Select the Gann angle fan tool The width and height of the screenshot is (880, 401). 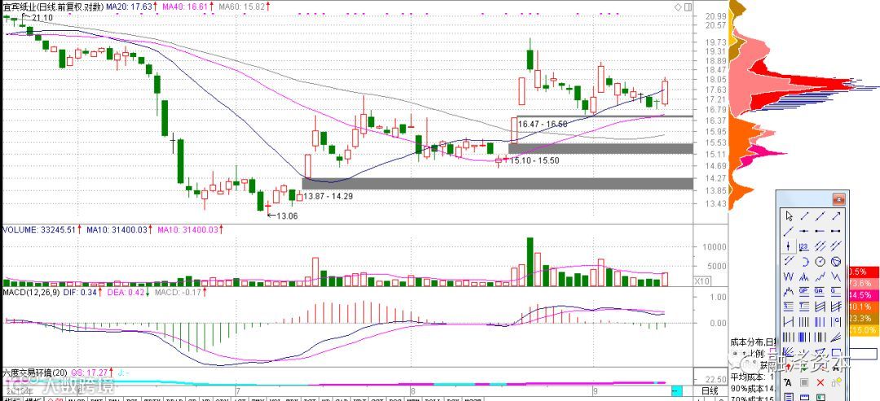click(x=789, y=352)
